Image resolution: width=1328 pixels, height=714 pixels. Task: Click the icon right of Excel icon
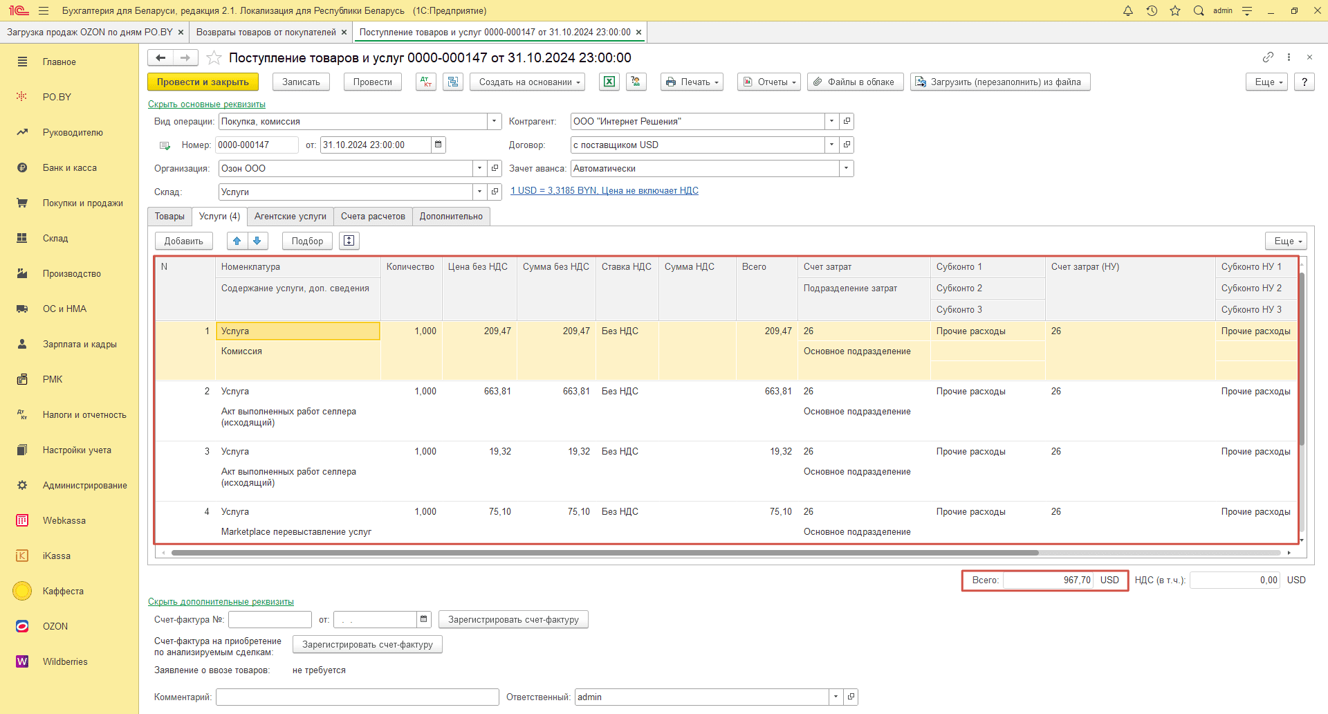pyautogui.click(x=636, y=82)
